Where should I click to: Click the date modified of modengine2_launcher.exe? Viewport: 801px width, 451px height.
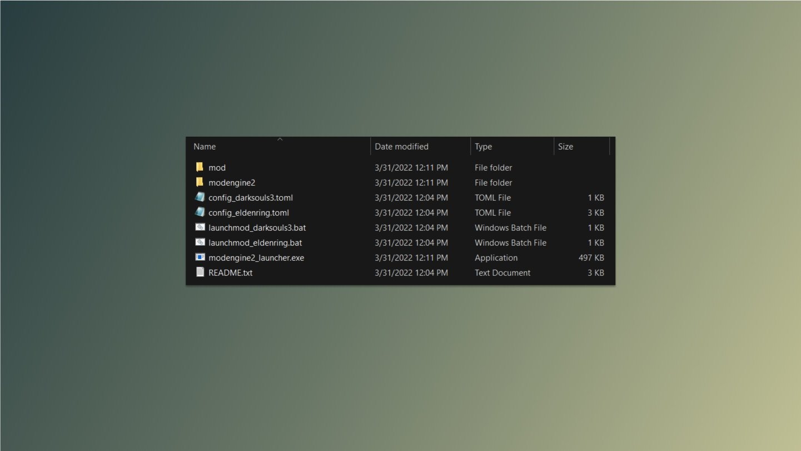tap(411, 257)
